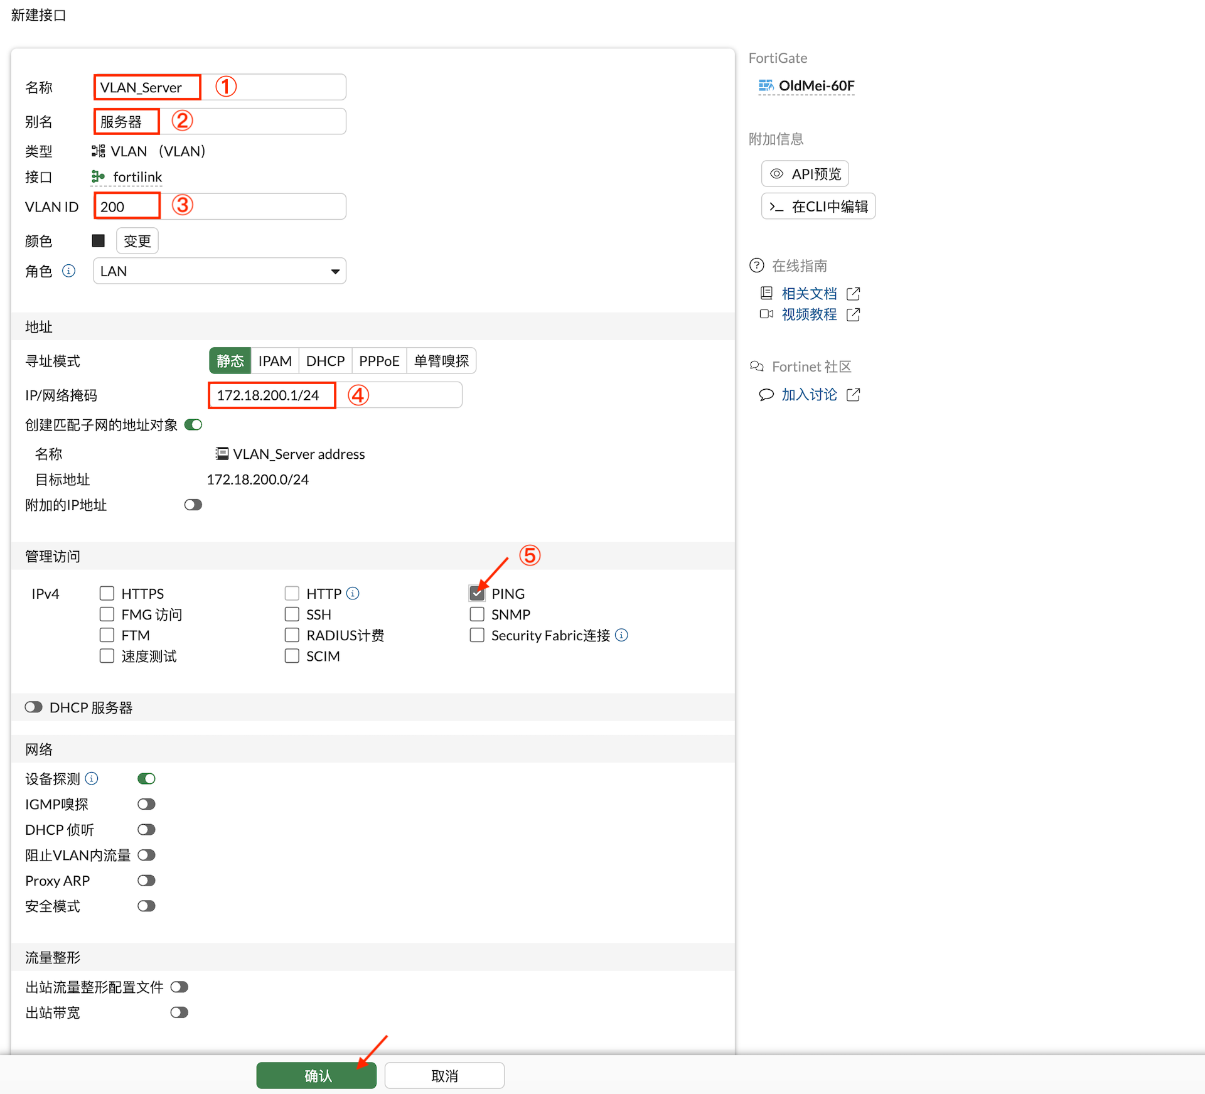The height and width of the screenshot is (1094, 1205).
Task: Click the 在CLI中编辑 button
Action: 818,206
